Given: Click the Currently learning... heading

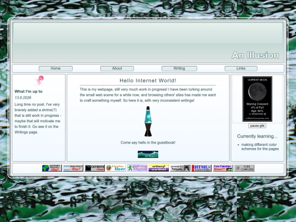Looking at the screenshot, I should pos(257,136).
